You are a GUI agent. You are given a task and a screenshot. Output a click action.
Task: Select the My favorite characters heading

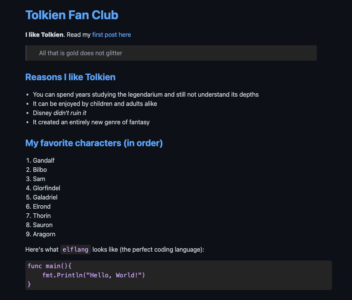pos(94,143)
